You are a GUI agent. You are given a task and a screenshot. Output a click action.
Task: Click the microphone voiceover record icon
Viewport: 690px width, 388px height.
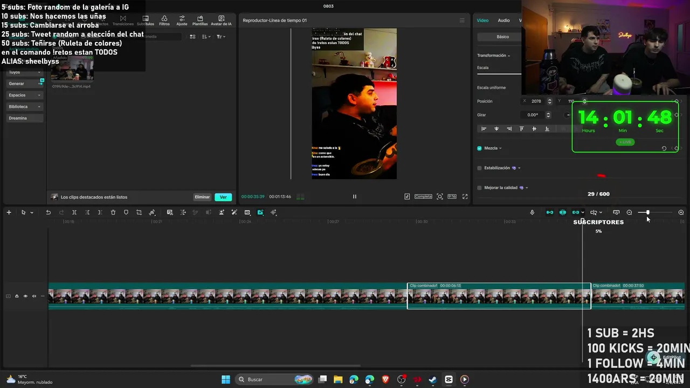(x=532, y=212)
